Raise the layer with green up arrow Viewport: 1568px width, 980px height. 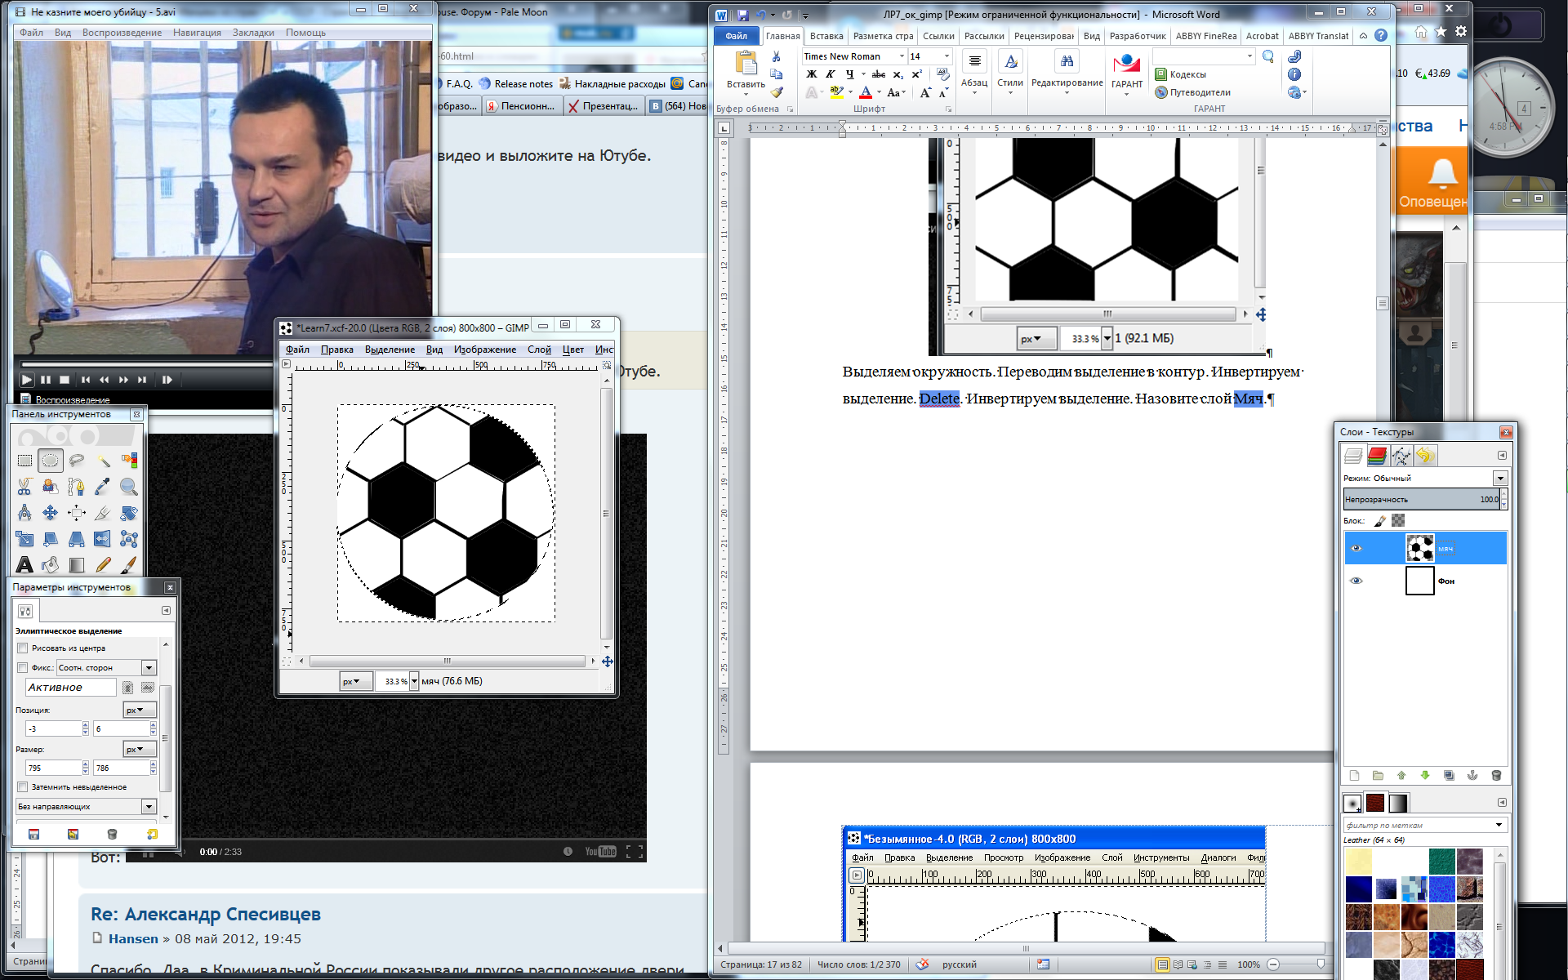coord(1401,775)
